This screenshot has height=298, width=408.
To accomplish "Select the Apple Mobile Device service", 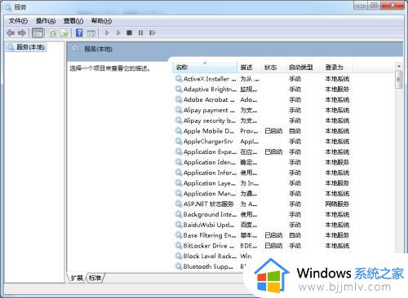I will pos(263,131).
